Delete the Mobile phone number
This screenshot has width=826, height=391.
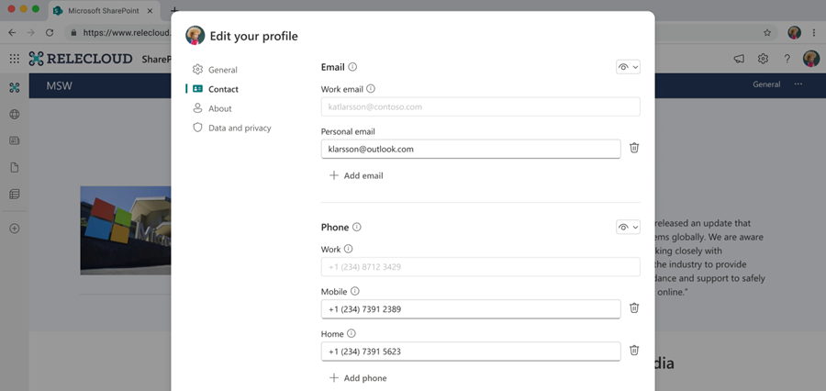click(x=633, y=308)
